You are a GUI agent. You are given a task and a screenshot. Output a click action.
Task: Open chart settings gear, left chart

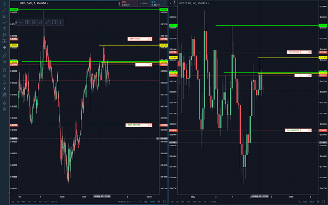click(159, 202)
